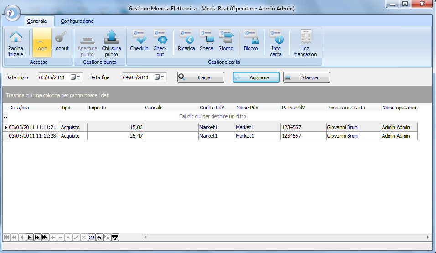Screen dimensions: 436x253
Task: Click the Stampa print button
Action: tap(306, 77)
